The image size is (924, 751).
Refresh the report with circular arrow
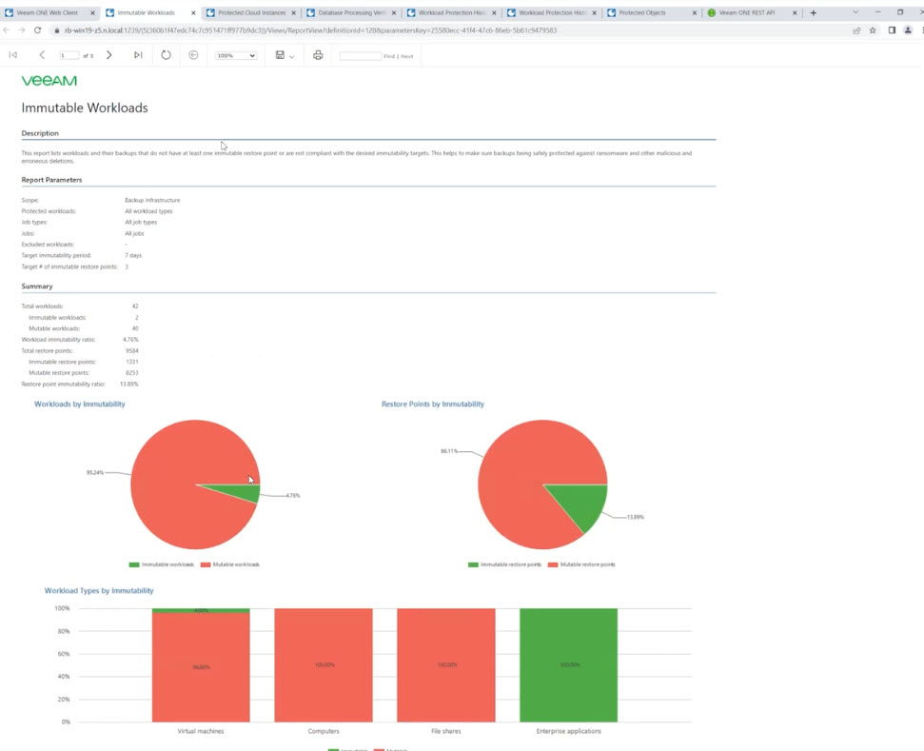pyautogui.click(x=167, y=55)
